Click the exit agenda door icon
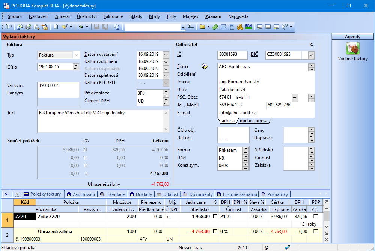The width and height of the screenshot is (375, 251). click(x=9, y=27)
